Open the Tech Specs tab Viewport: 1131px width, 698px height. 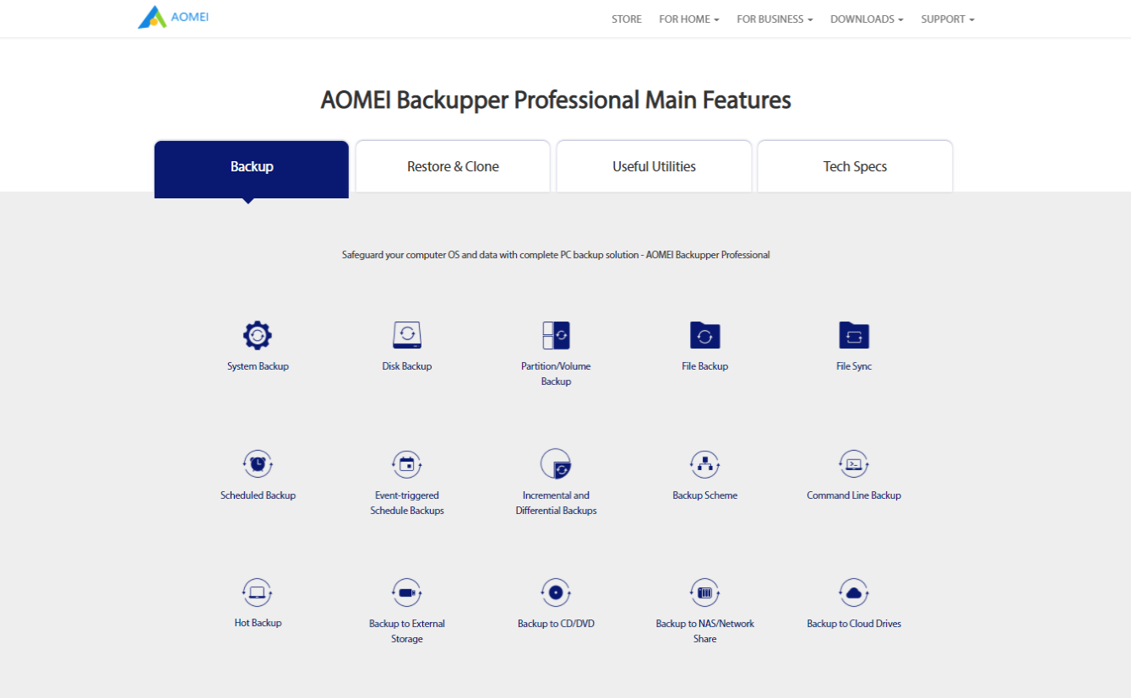click(x=855, y=166)
